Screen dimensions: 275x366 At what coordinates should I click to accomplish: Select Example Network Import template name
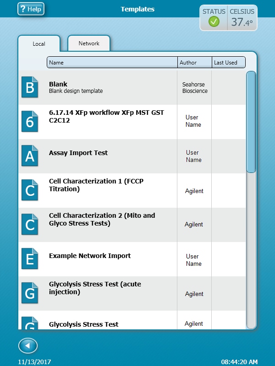[90, 256]
